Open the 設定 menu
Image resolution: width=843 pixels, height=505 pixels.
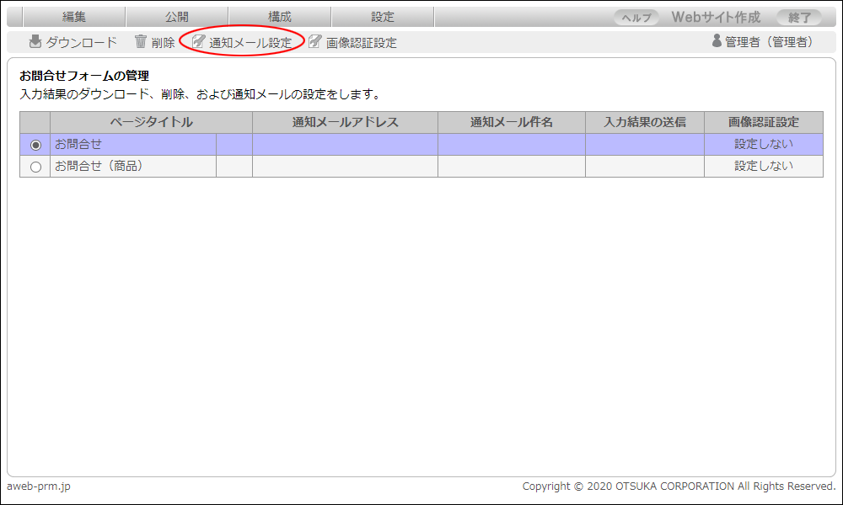click(x=383, y=17)
